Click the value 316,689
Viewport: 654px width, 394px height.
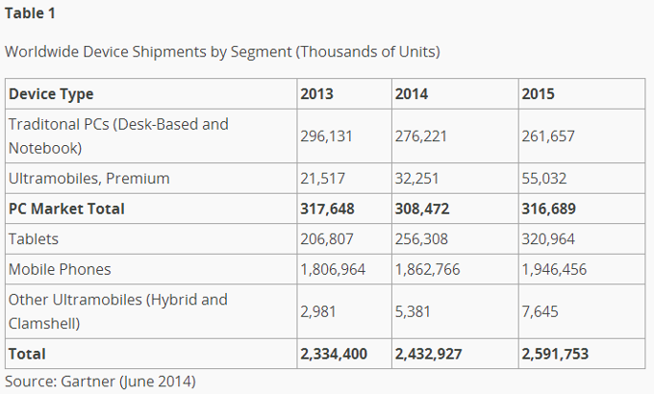point(548,209)
